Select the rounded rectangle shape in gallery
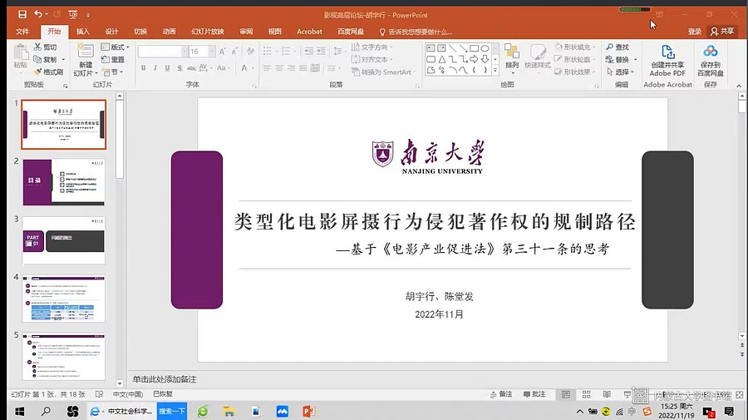Viewport: 748px width, 420px height. (431, 59)
